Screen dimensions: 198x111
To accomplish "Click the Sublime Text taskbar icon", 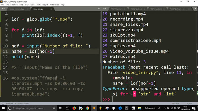I will coord(94,108).
